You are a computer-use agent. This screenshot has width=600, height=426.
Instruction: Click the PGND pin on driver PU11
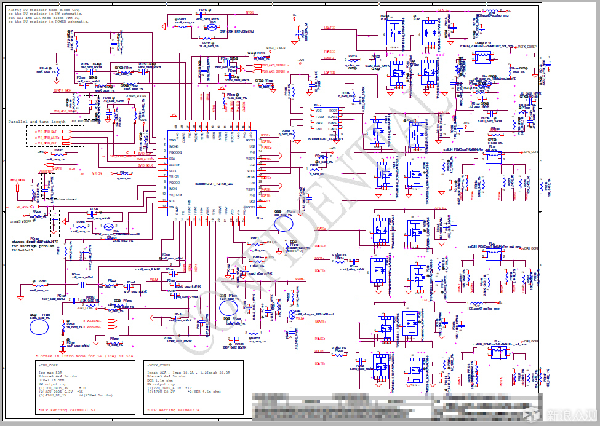click(x=334, y=135)
